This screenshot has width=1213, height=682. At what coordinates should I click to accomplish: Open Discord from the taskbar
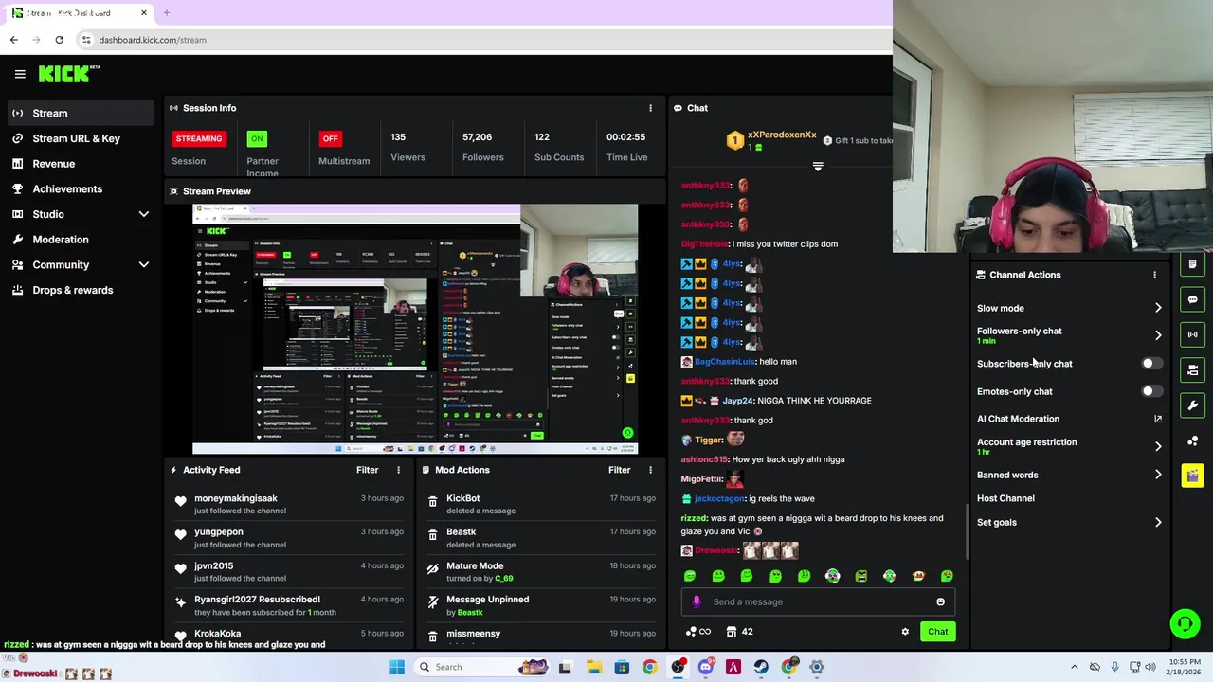706,667
